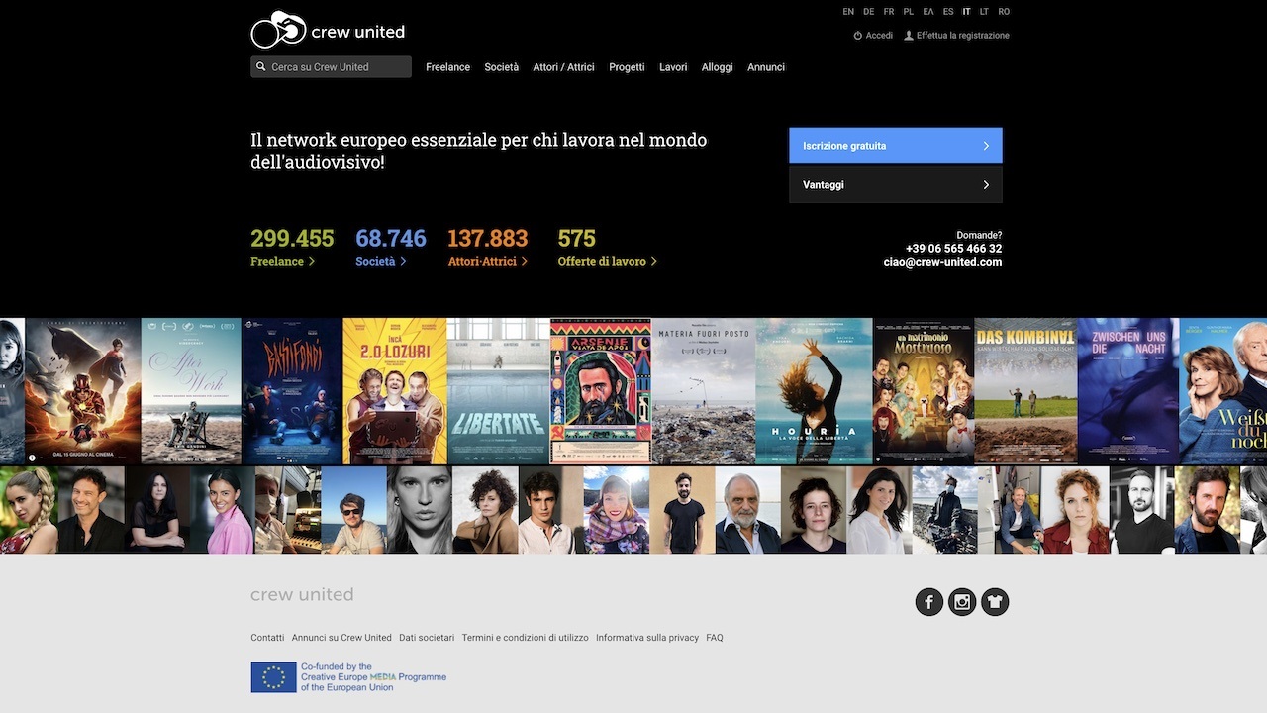Open the Libertate movie poster
The height and width of the screenshot is (713, 1267).
point(498,390)
